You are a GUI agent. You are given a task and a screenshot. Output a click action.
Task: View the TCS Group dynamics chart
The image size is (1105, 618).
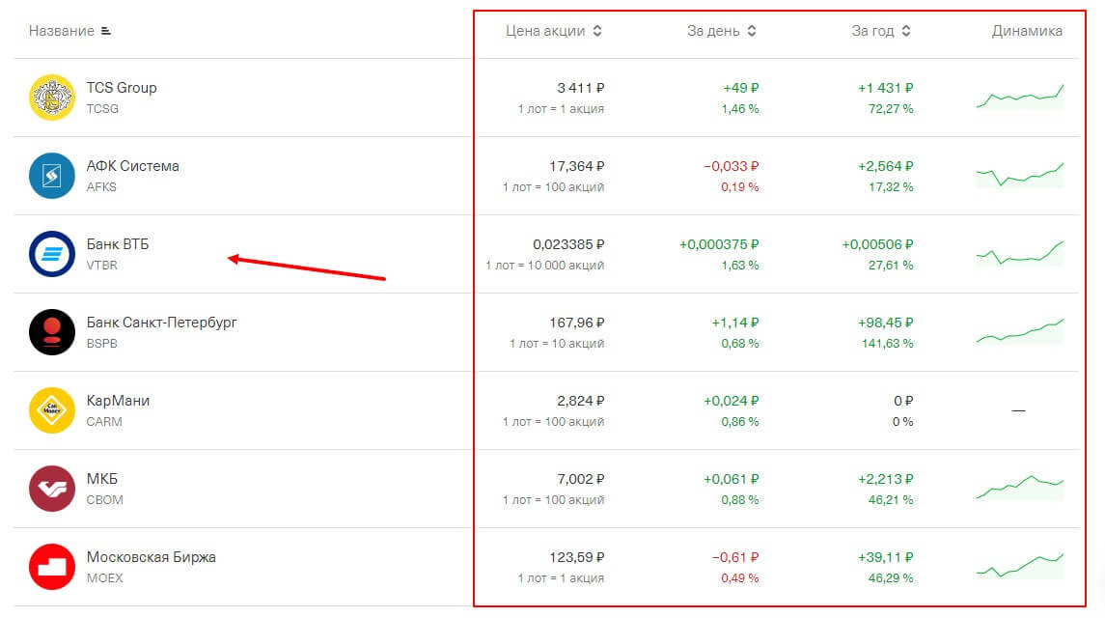pyautogui.click(x=1020, y=98)
